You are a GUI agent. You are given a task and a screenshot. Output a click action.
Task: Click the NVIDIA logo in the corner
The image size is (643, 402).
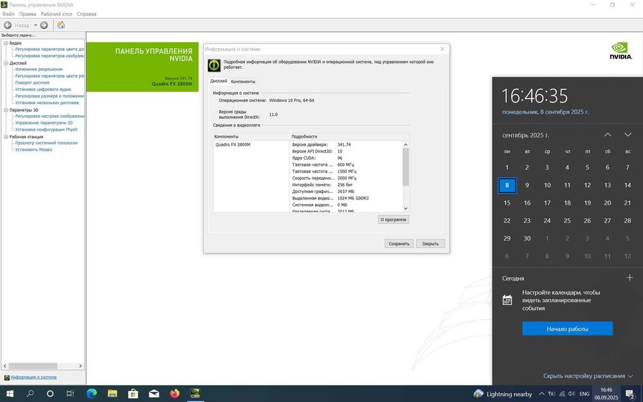[621, 51]
